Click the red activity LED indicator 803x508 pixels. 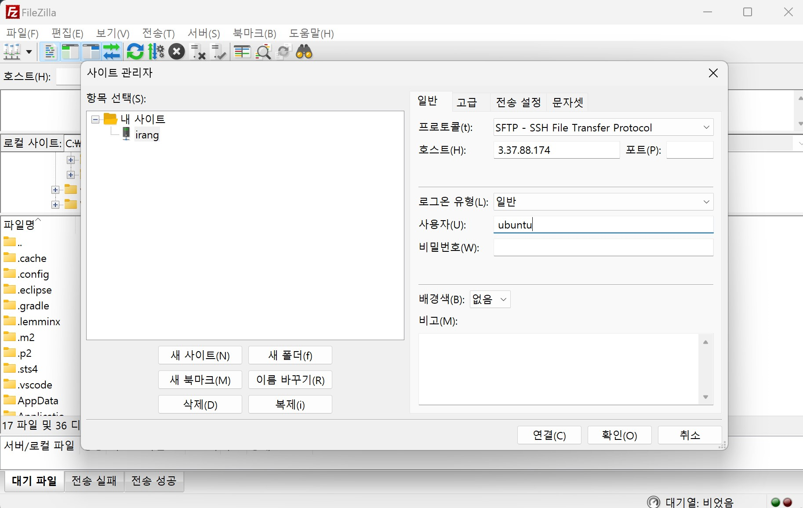coord(788,502)
